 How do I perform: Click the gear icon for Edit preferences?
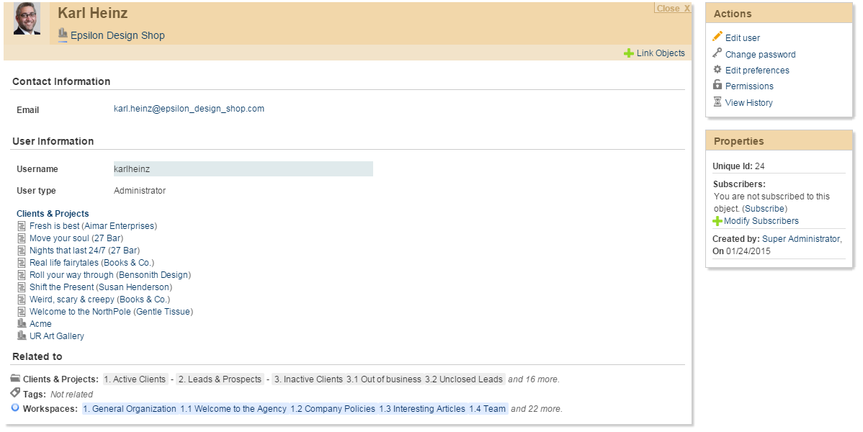pyautogui.click(x=717, y=70)
